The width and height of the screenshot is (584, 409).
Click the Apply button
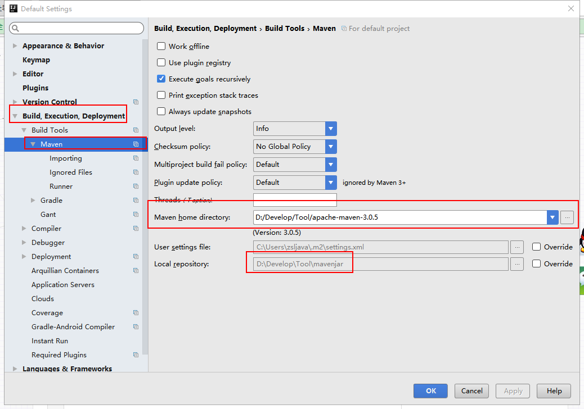(513, 391)
